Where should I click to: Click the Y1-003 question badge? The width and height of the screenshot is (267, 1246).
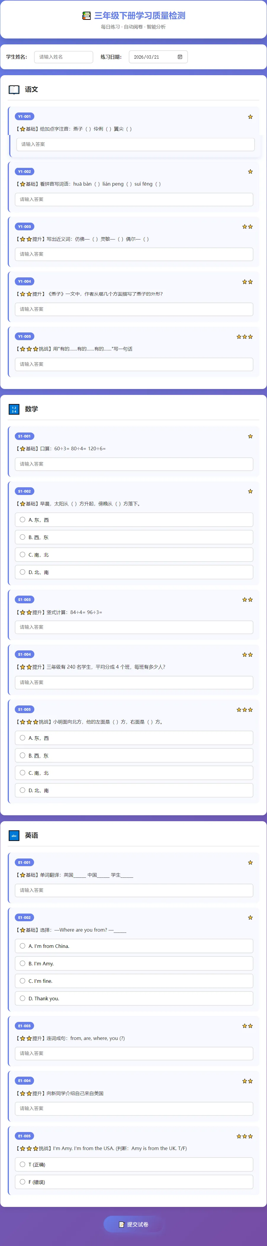(24, 226)
